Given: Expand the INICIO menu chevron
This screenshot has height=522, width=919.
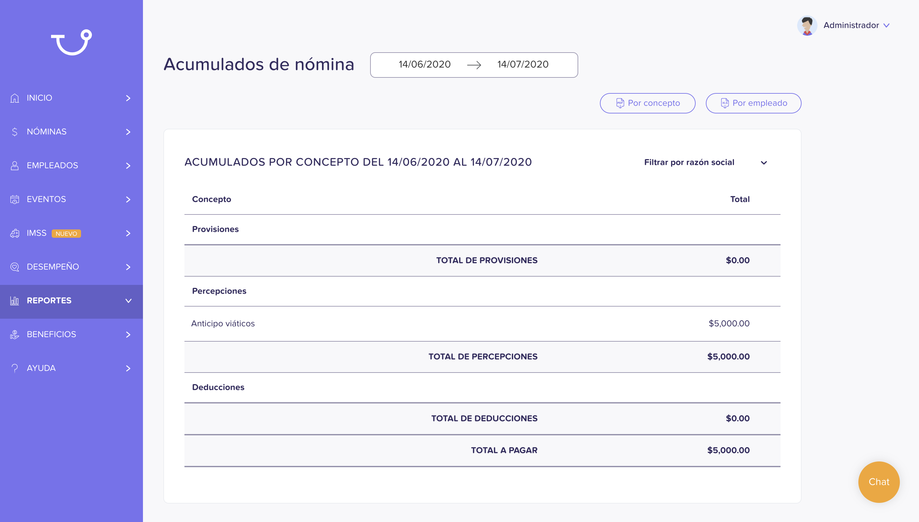Looking at the screenshot, I should [128, 98].
